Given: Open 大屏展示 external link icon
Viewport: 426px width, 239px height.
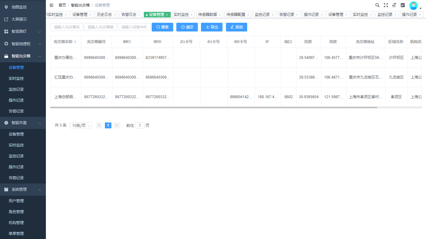Looking at the screenshot, I should 6,19.
